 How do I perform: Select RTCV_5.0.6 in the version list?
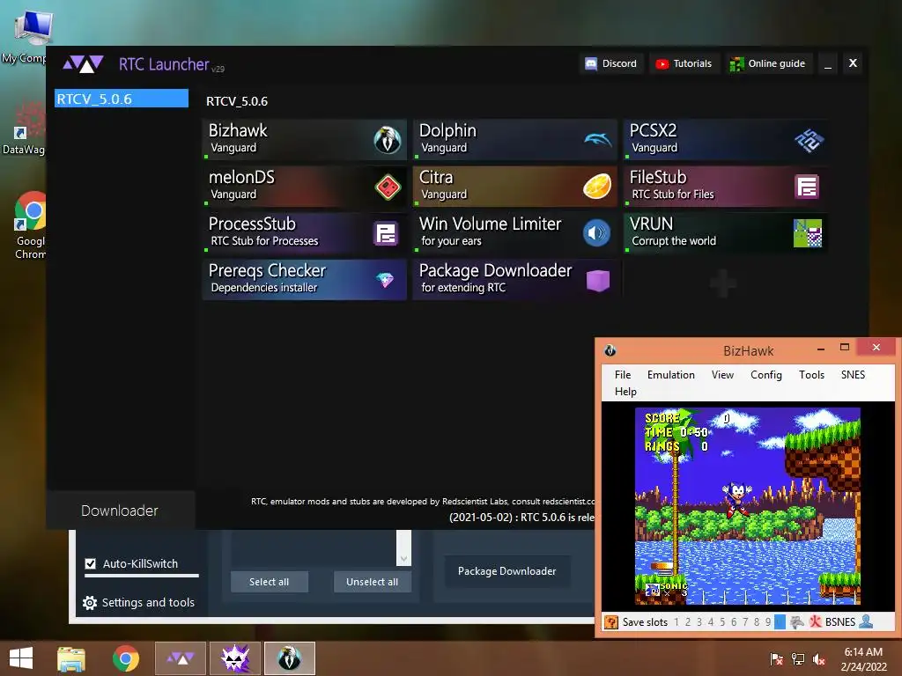coord(122,99)
